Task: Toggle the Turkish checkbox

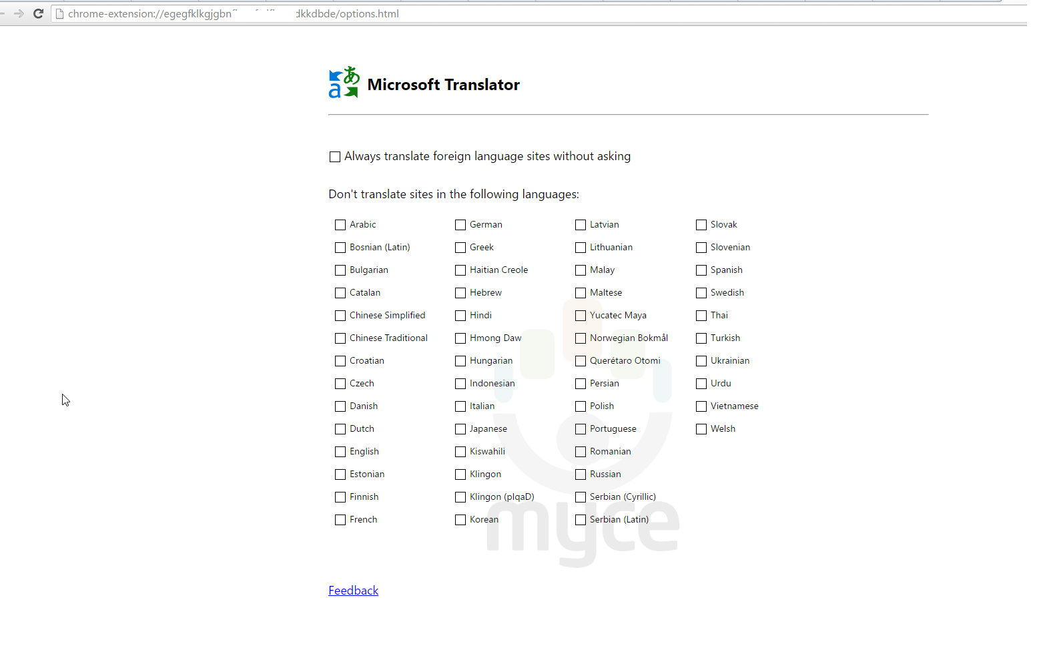Action: 701,338
